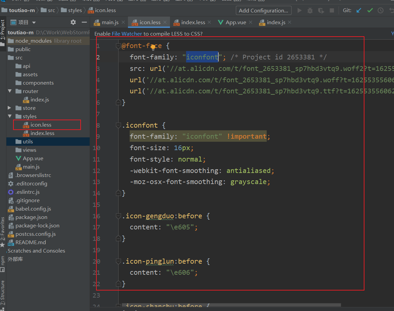This screenshot has width=394, height=311.
Task: Start debugging with bug icon
Action: pos(310,10)
